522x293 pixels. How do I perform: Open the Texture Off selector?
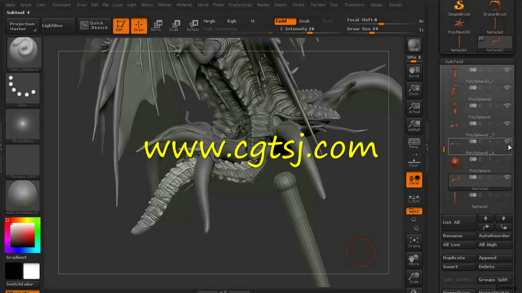23,161
